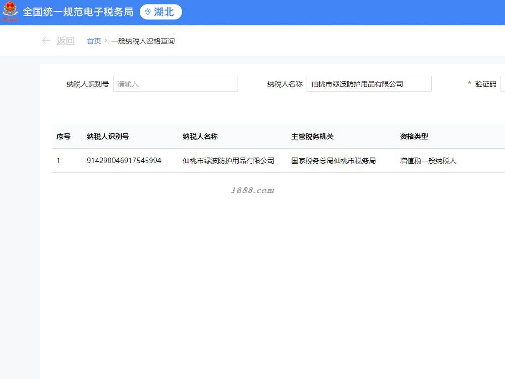Viewport: 505px width, 379px height.
Task: Click the 纳税人识别号 form label
Action: click(x=87, y=84)
